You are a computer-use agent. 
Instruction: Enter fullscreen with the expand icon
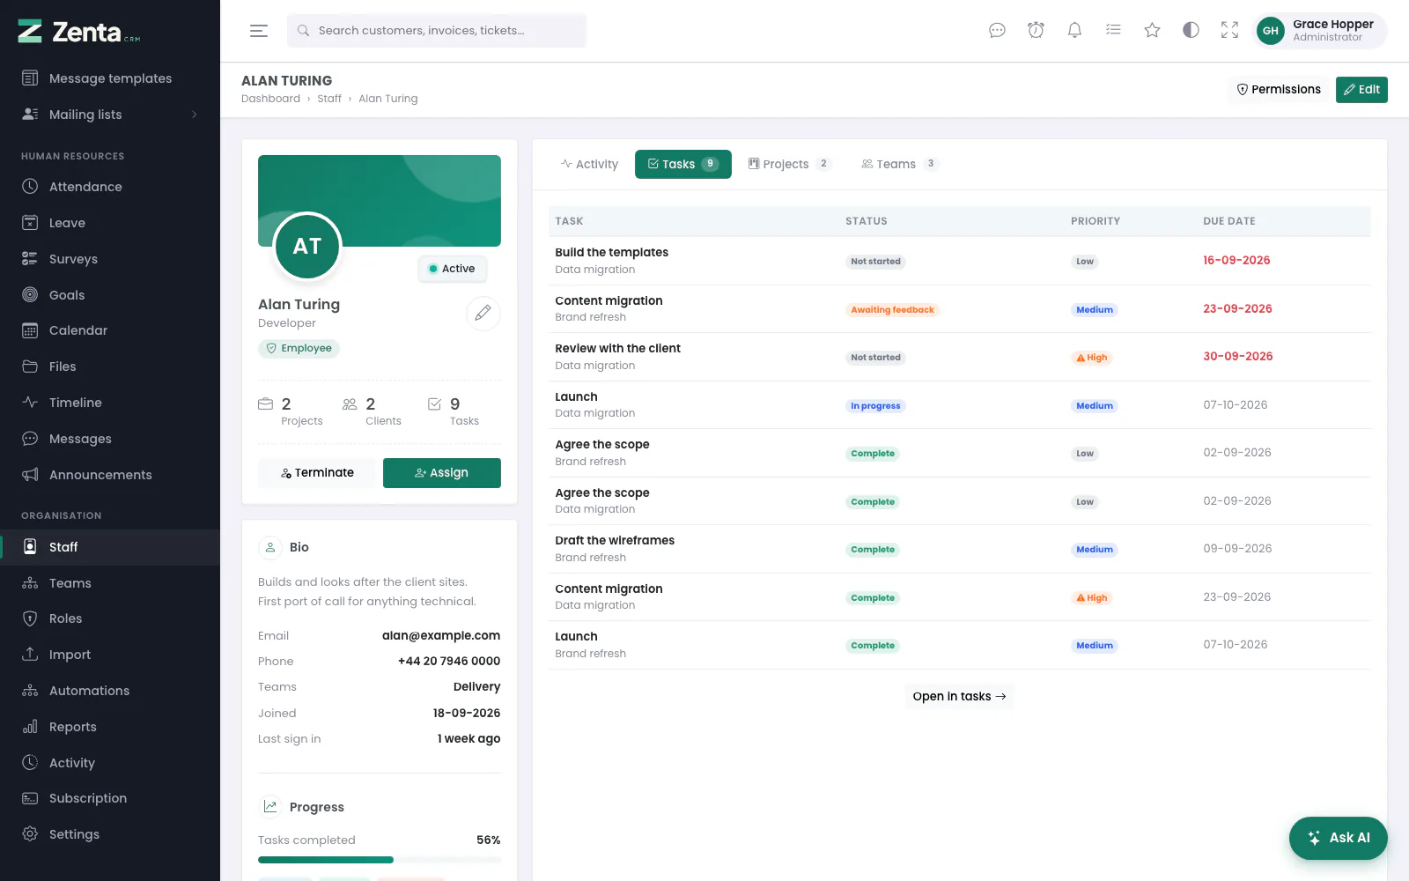(1229, 31)
